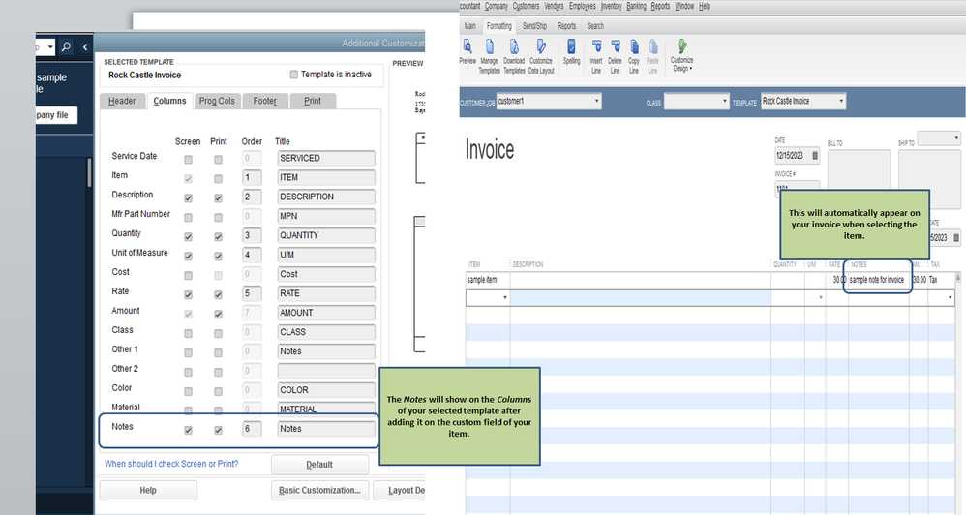Open the Customers menu
This screenshot has height=515, width=966.
(x=527, y=6)
